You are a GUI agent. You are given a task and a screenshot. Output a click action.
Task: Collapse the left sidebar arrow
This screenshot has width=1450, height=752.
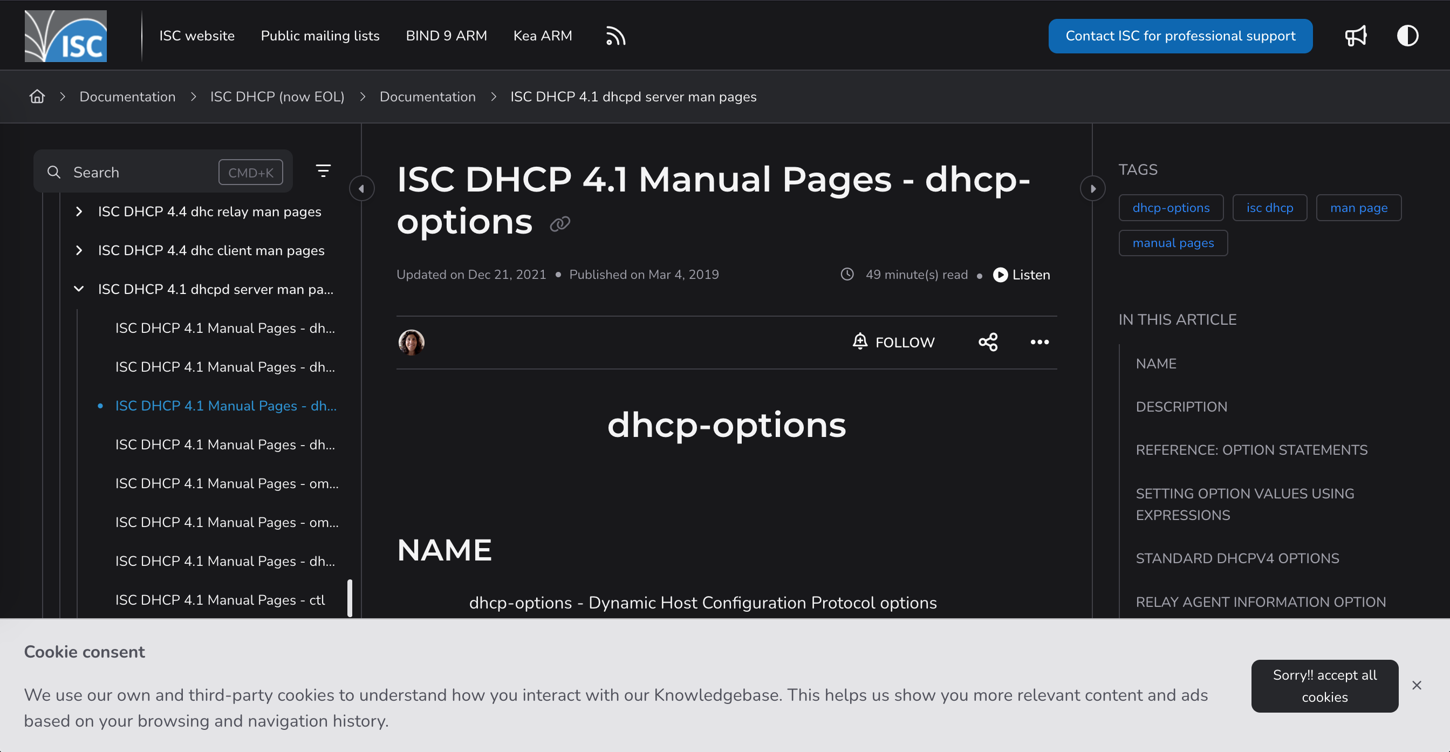point(361,189)
